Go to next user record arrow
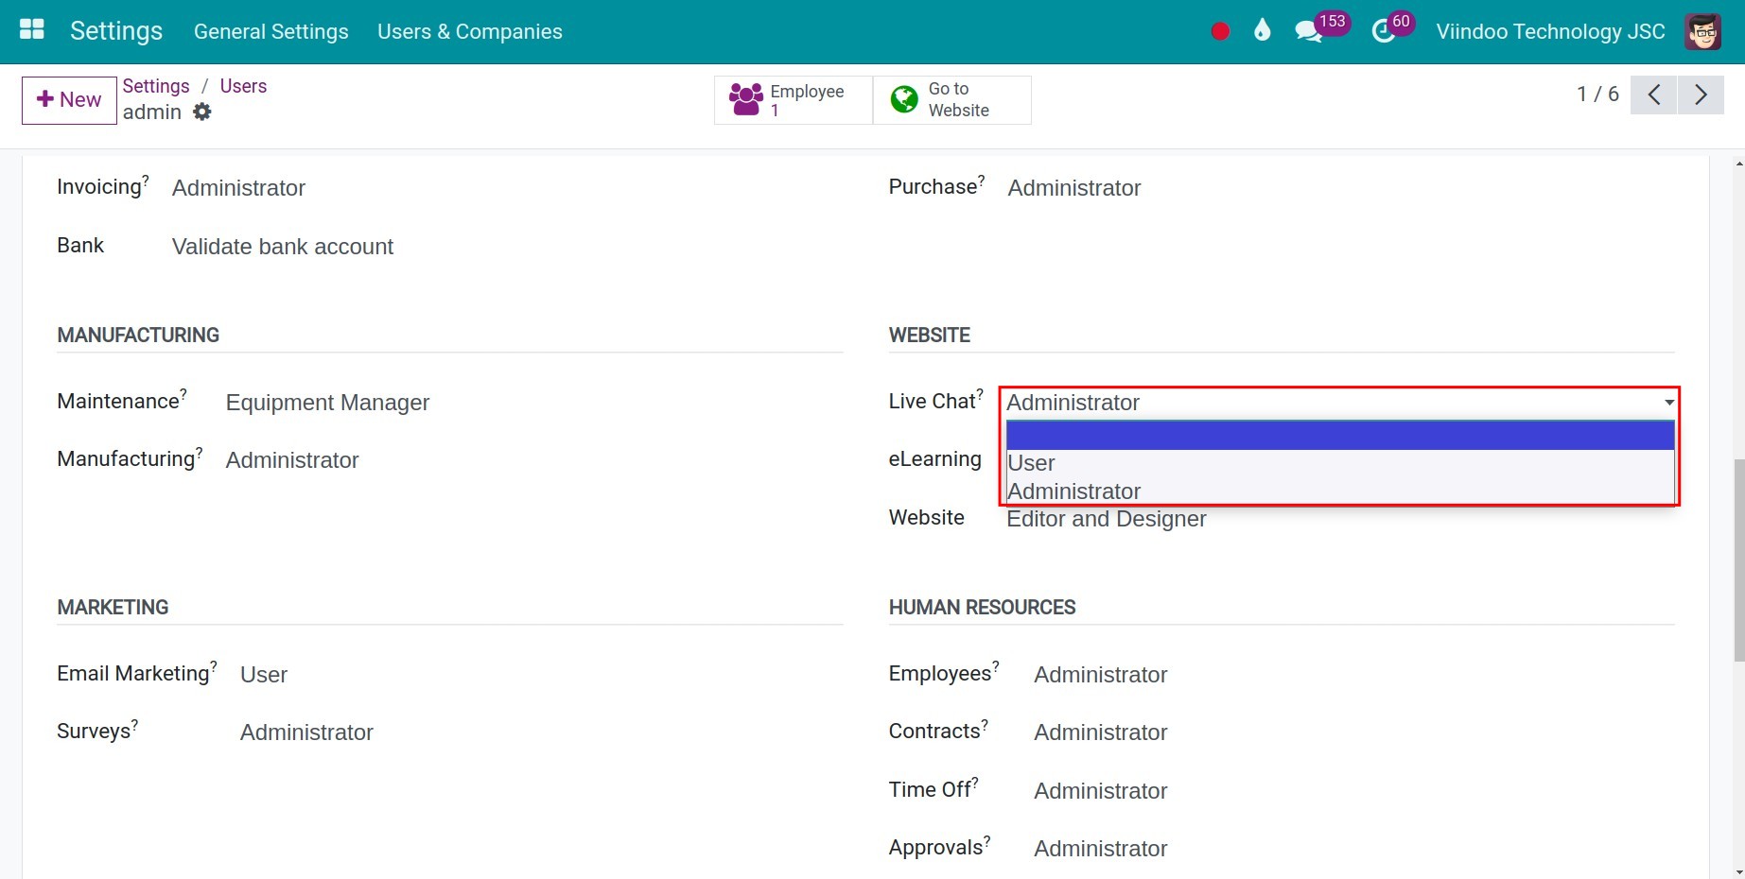This screenshot has height=879, width=1745. pyautogui.click(x=1701, y=95)
